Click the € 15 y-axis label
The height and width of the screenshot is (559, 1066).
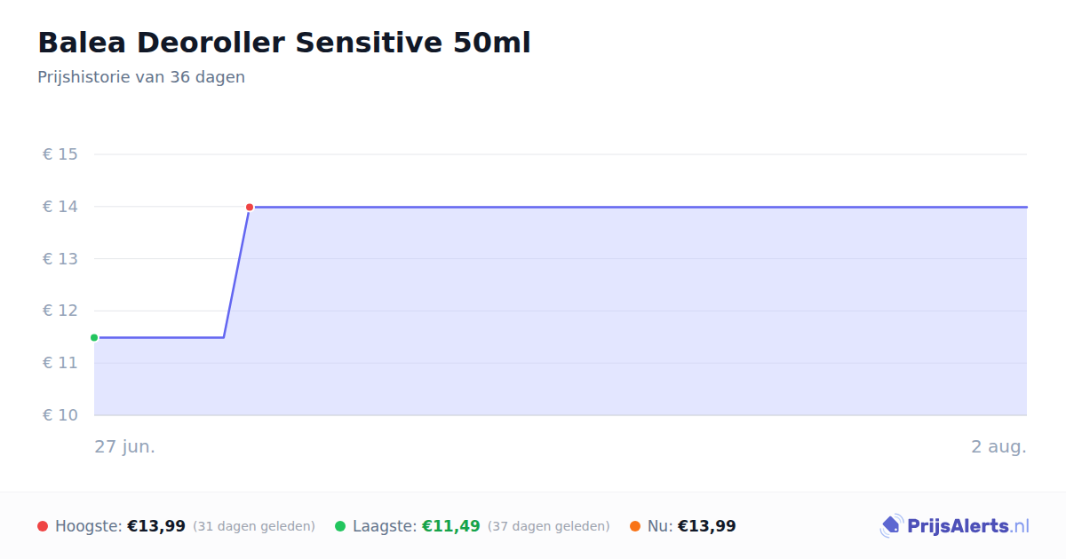pyautogui.click(x=60, y=154)
